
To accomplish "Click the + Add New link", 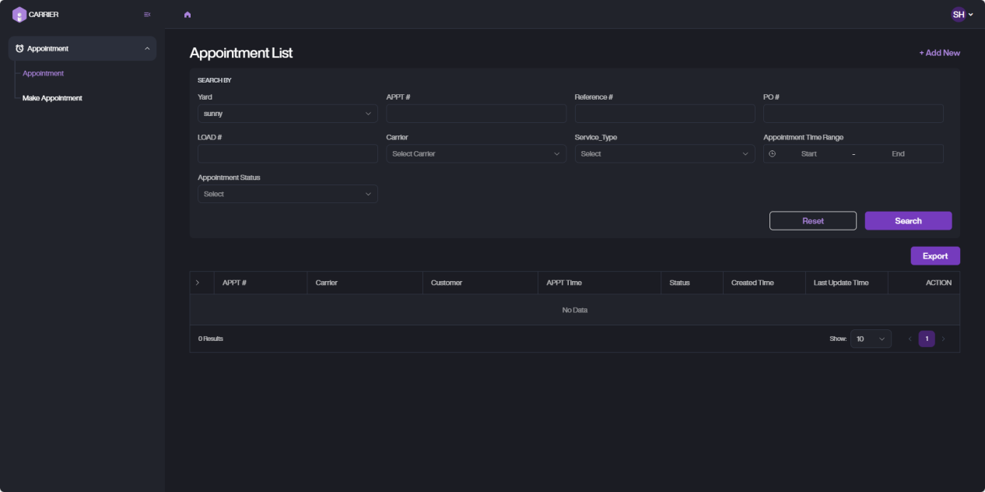I will click(x=939, y=53).
